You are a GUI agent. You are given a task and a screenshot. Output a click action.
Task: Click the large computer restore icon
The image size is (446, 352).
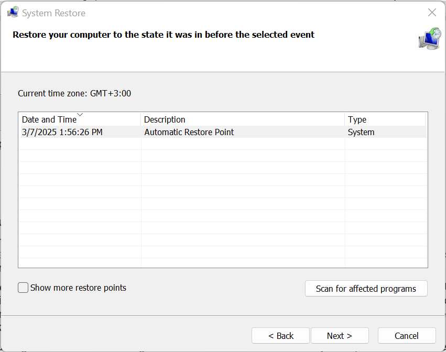click(429, 39)
